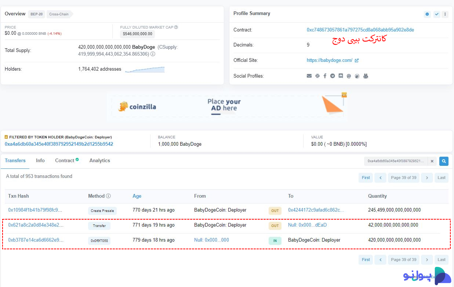Click the IN direction badge
The height and width of the screenshot is (287, 454).
[x=275, y=241]
